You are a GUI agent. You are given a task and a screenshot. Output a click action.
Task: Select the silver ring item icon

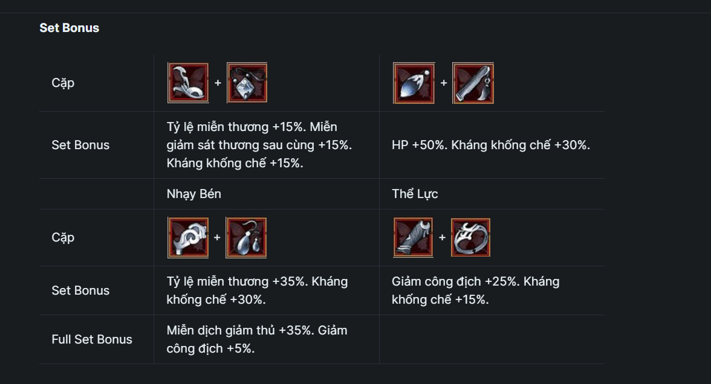pyautogui.click(x=470, y=237)
